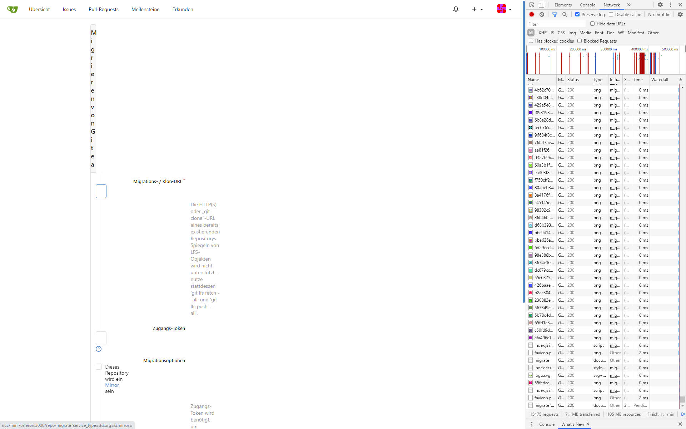
Task: Check Hide data URLs option
Action: click(592, 24)
